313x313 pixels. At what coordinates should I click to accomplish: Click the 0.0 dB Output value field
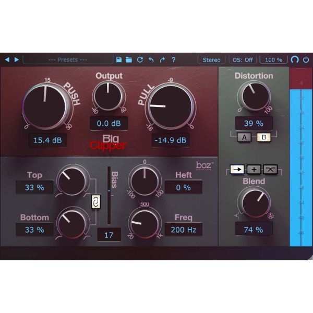tap(109, 123)
